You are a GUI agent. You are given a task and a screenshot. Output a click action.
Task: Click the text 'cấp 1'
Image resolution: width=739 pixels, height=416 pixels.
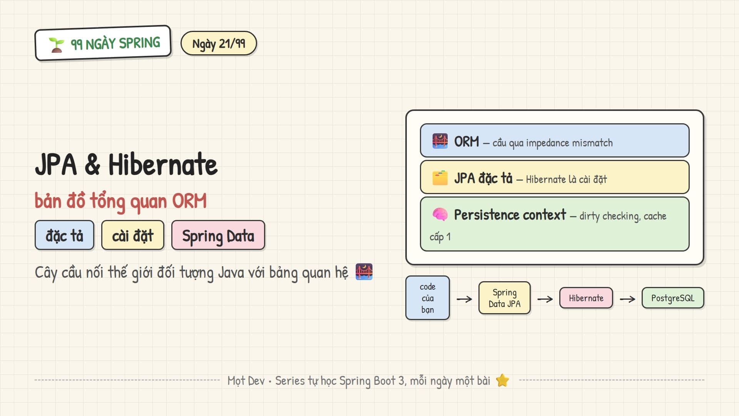click(x=440, y=237)
